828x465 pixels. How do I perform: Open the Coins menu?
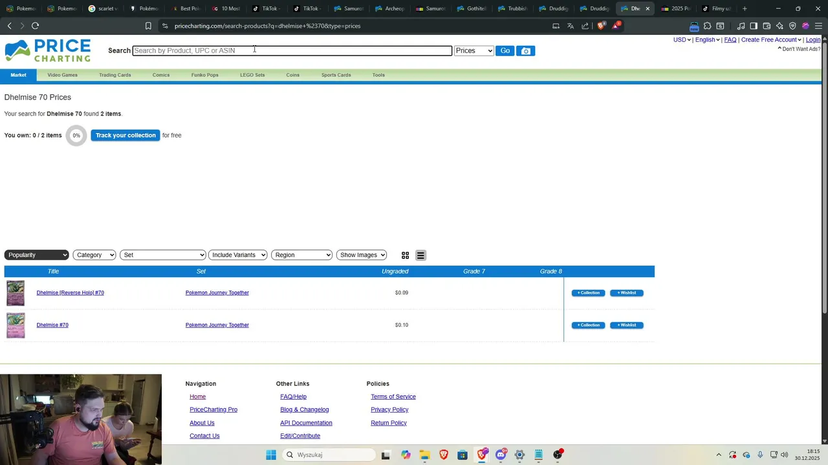(x=293, y=75)
